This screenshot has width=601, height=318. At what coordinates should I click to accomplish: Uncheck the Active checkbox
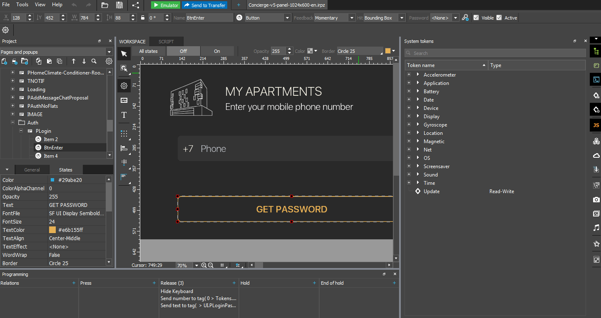click(499, 18)
